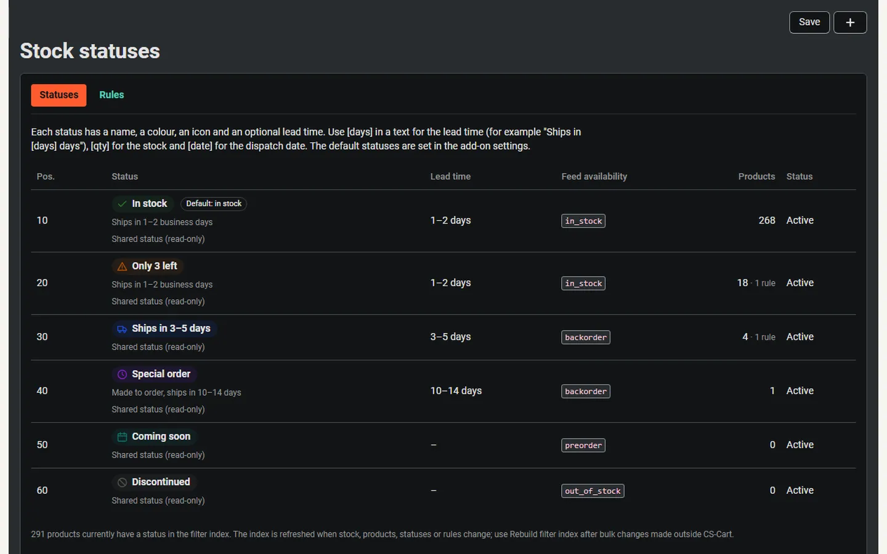Click the in_stock feed tag in Only 3 left row

coord(583,283)
